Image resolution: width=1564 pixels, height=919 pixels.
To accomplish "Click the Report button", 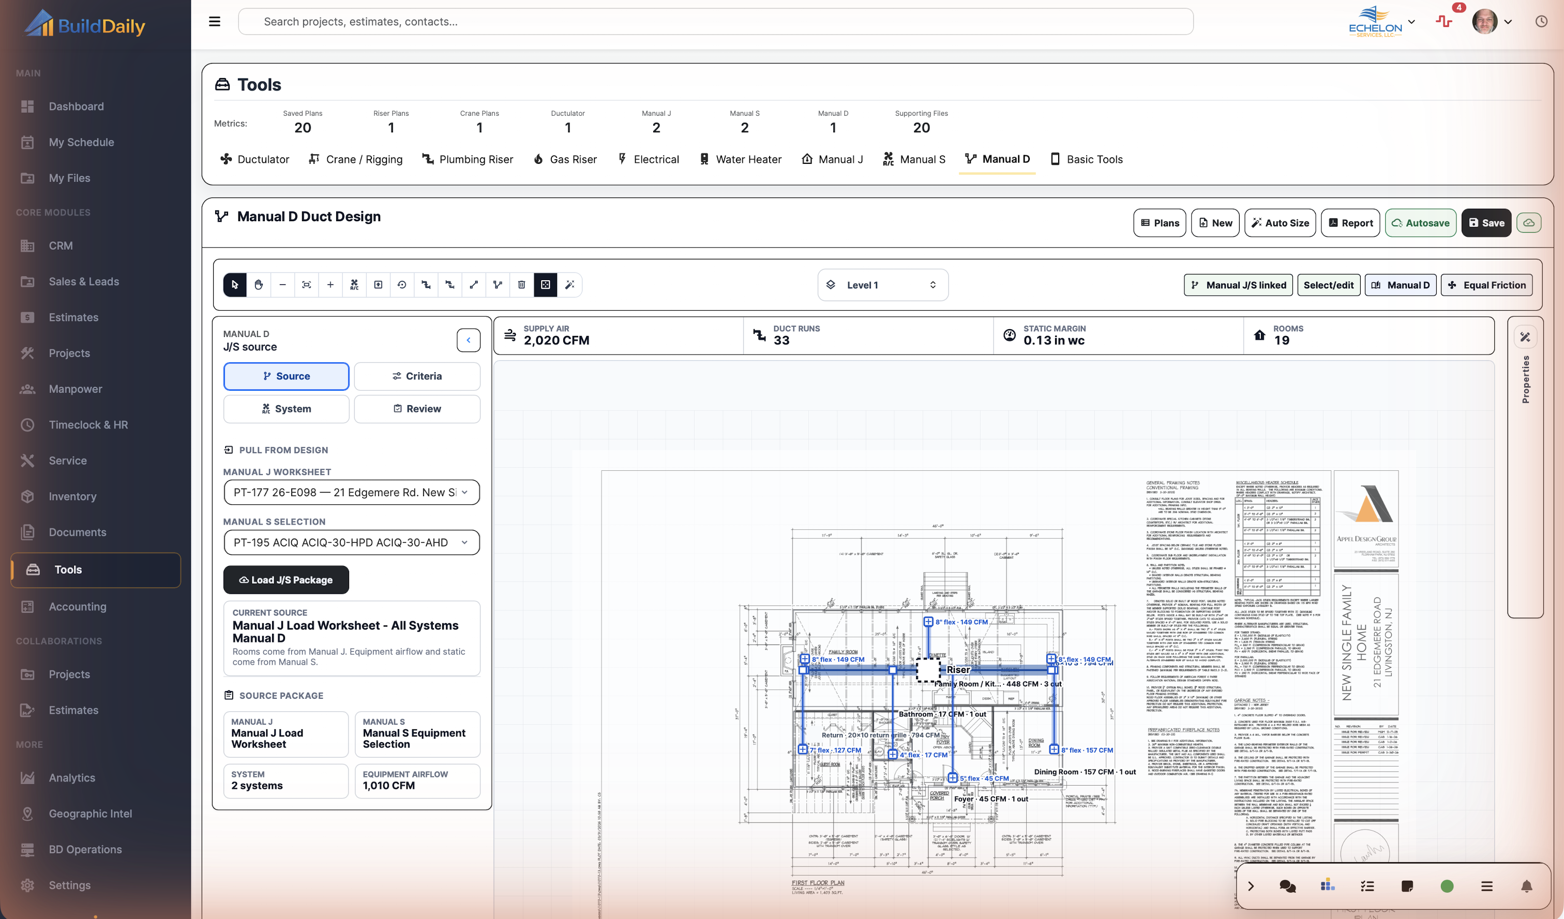I will tap(1350, 223).
